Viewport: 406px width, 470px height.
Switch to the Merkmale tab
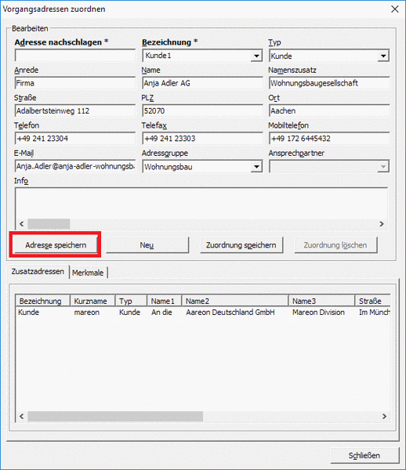click(x=88, y=273)
